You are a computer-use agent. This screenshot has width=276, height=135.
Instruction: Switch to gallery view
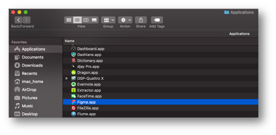coord(94,20)
